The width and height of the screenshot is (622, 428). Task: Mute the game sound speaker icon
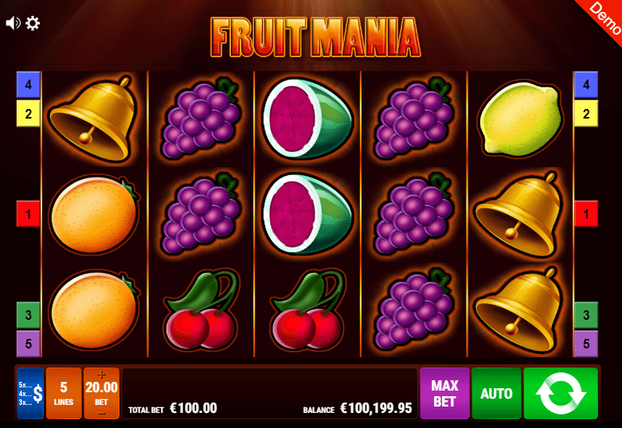13,23
